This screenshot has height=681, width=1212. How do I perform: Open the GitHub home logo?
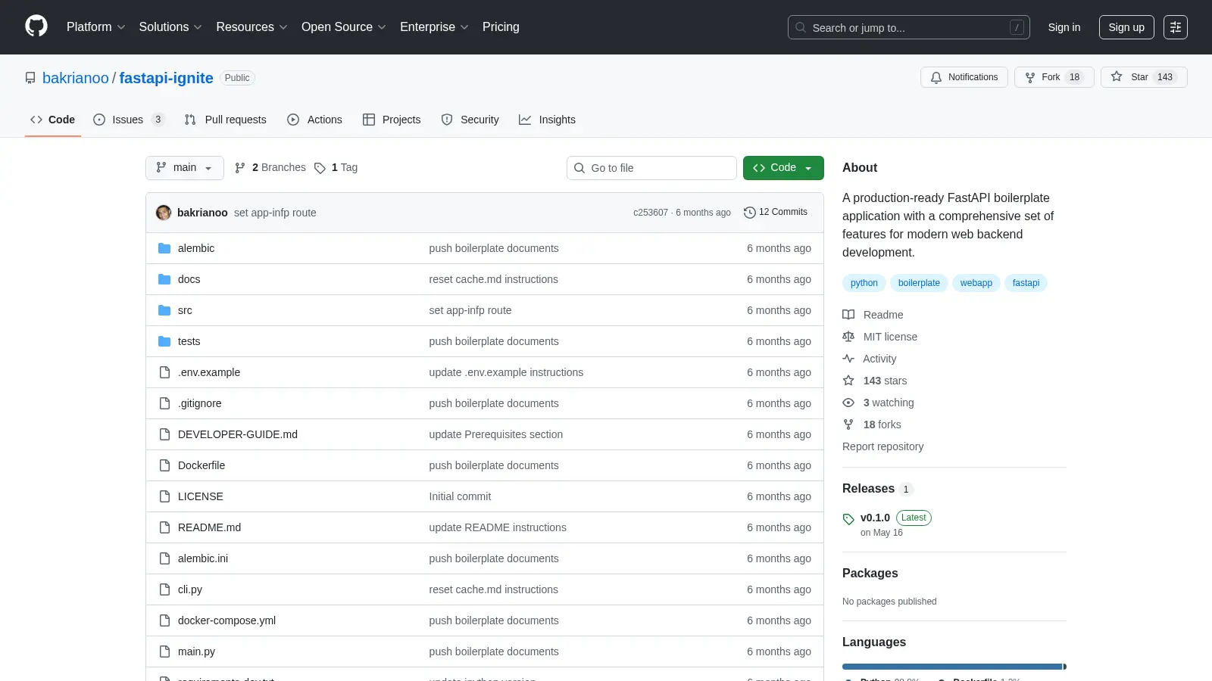click(x=36, y=26)
